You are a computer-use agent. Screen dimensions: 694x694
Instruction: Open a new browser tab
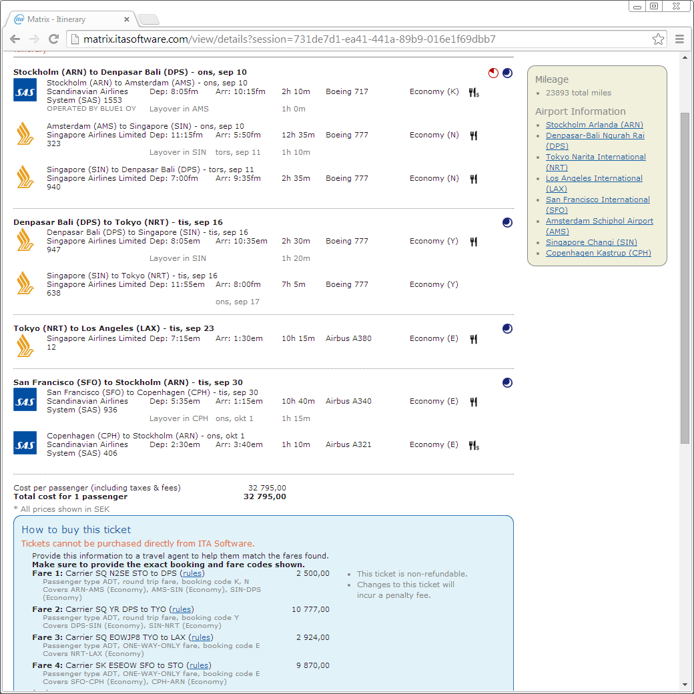[148, 19]
